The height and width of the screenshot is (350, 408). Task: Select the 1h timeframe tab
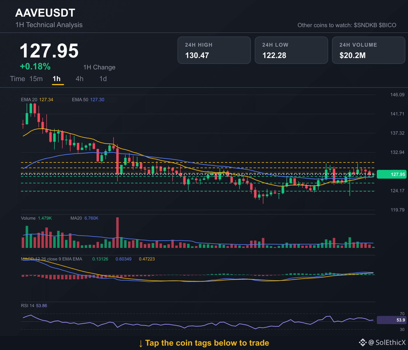pyautogui.click(x=57, y=79)
